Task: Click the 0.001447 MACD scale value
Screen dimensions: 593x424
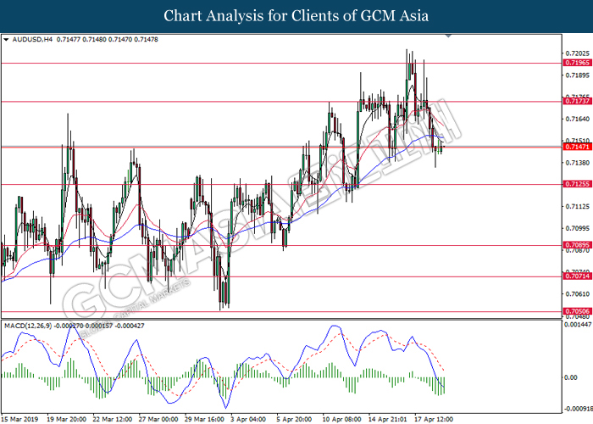Action: [x=578, y=326]
